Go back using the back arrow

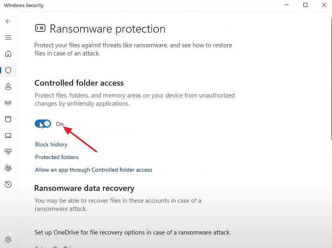pyautogui.click(x=8, y=21)
